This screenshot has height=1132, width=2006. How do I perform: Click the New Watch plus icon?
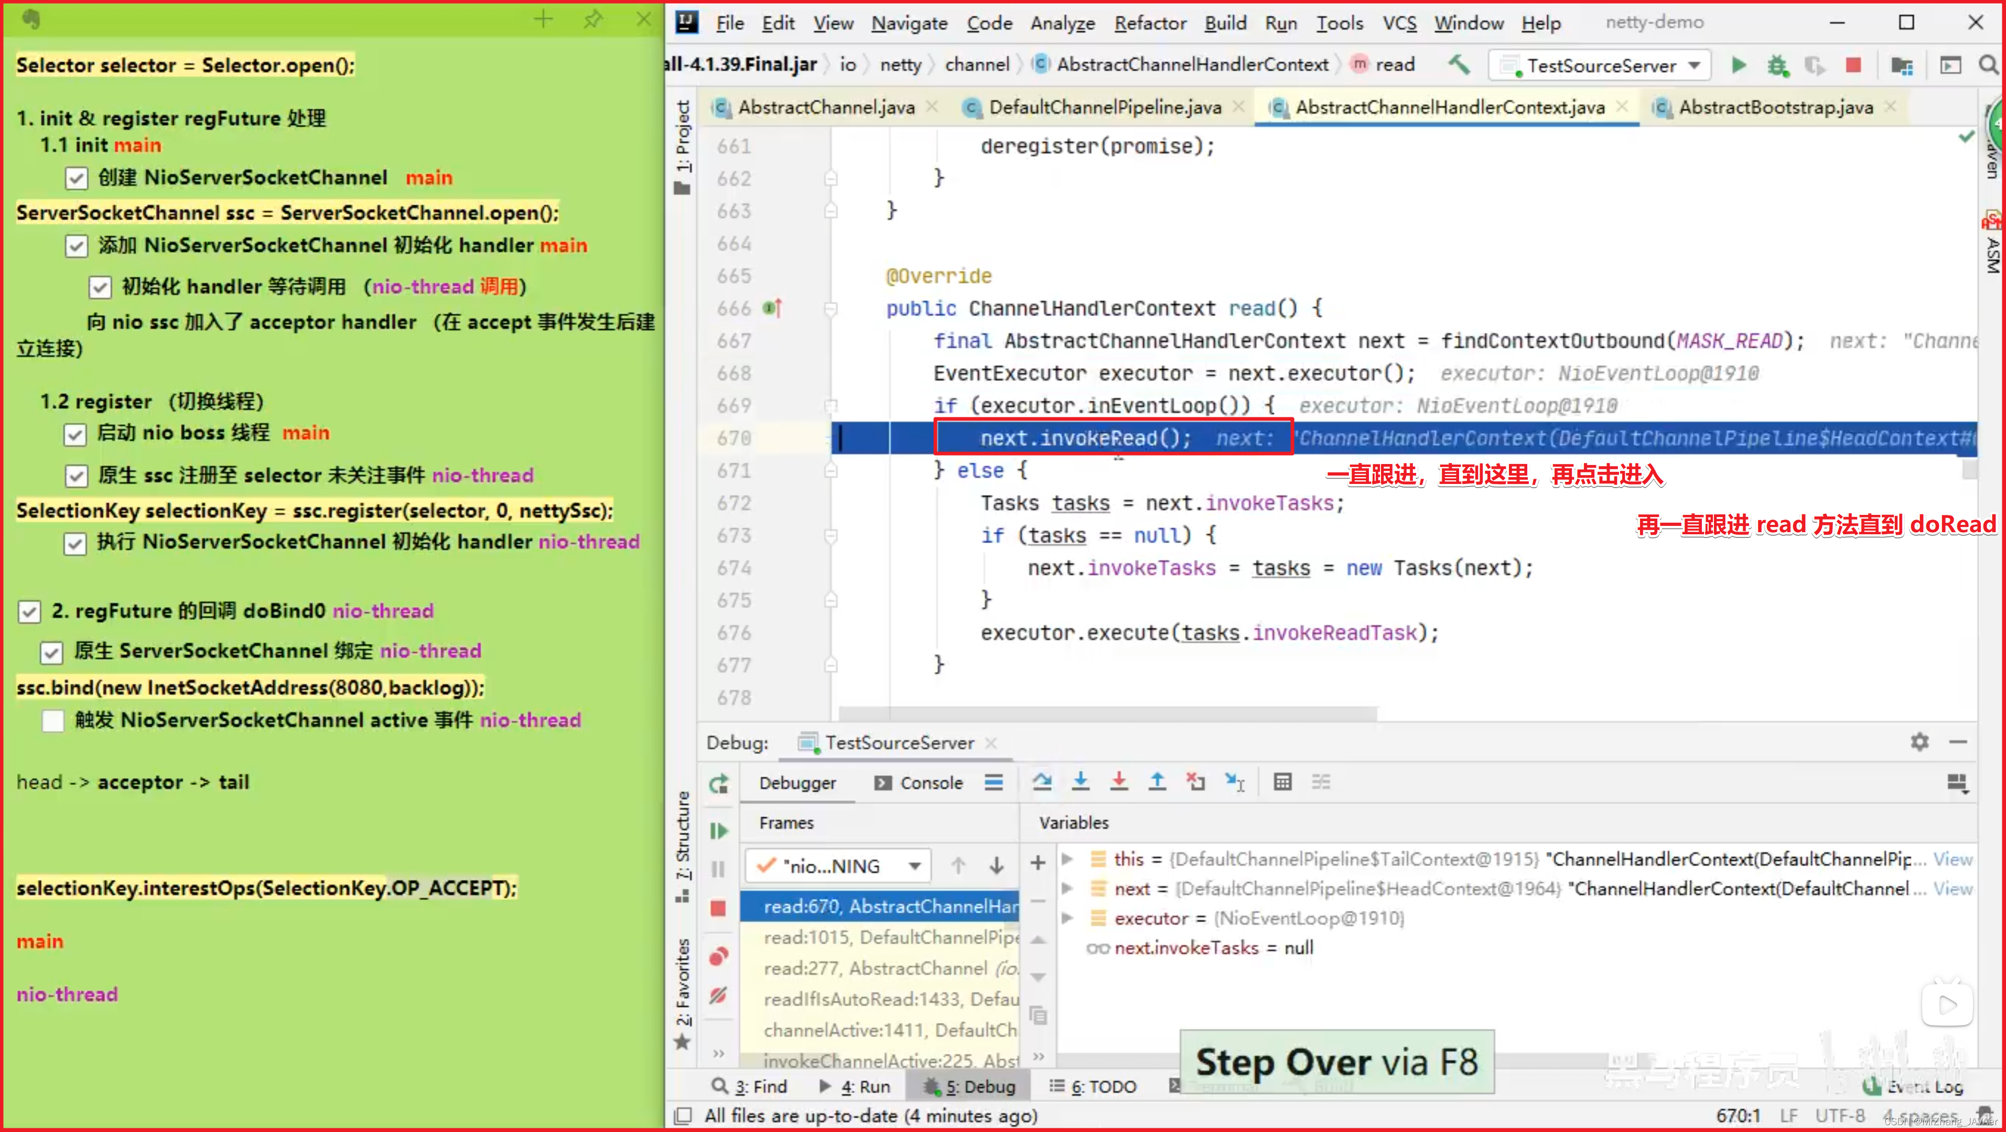point(1037,863)
